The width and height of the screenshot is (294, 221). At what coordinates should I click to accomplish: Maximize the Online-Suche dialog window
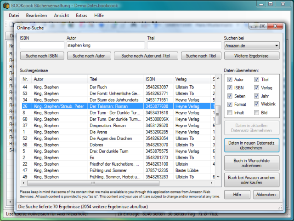point(263,27)
